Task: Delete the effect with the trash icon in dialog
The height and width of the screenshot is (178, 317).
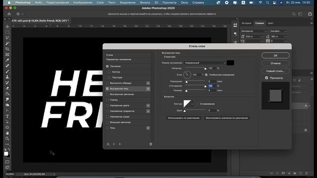Action: coord(151,144)
